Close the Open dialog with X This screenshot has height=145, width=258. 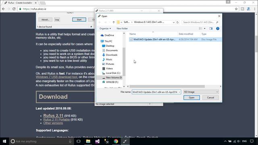tap(219, 16)
